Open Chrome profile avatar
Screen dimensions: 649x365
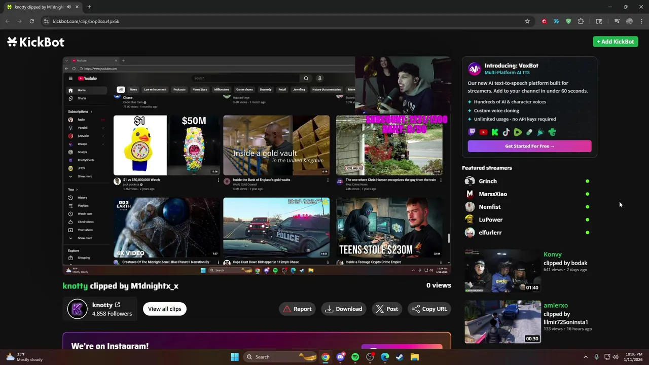(629, 21)
